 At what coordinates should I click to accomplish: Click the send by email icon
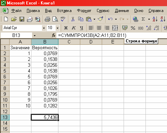point(30,19)
